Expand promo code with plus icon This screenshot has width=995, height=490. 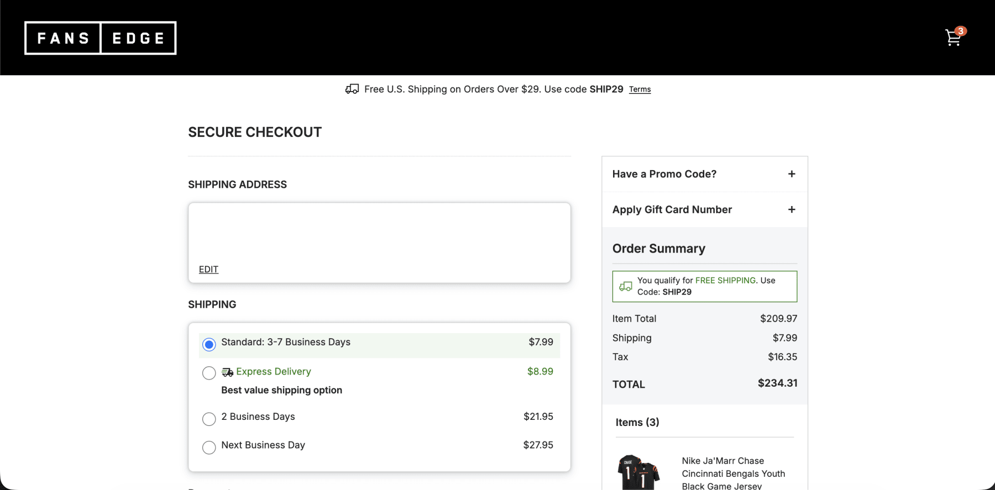792,174
